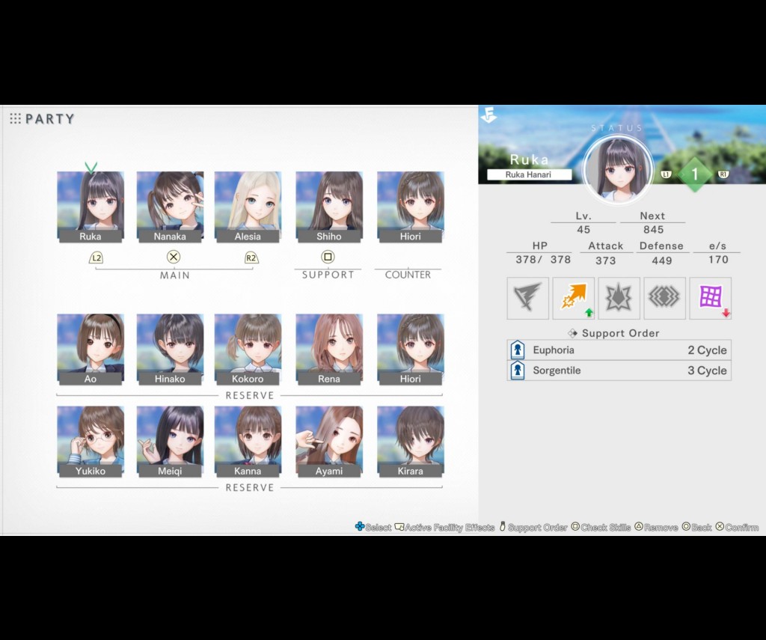Click the gray layered diamond skill icon
Image resolution: width=766 pixels, height=640 pixels.
pos(664,298)
